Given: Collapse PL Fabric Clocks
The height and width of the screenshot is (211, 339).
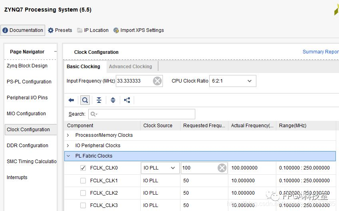Looking at the screenshot, I should (x=68, y=156).
